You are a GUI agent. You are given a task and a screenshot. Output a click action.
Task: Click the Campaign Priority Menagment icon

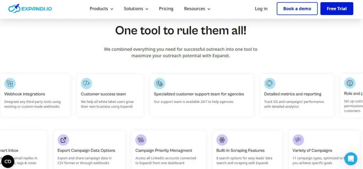pyautogui.click(x=141, y=140)
